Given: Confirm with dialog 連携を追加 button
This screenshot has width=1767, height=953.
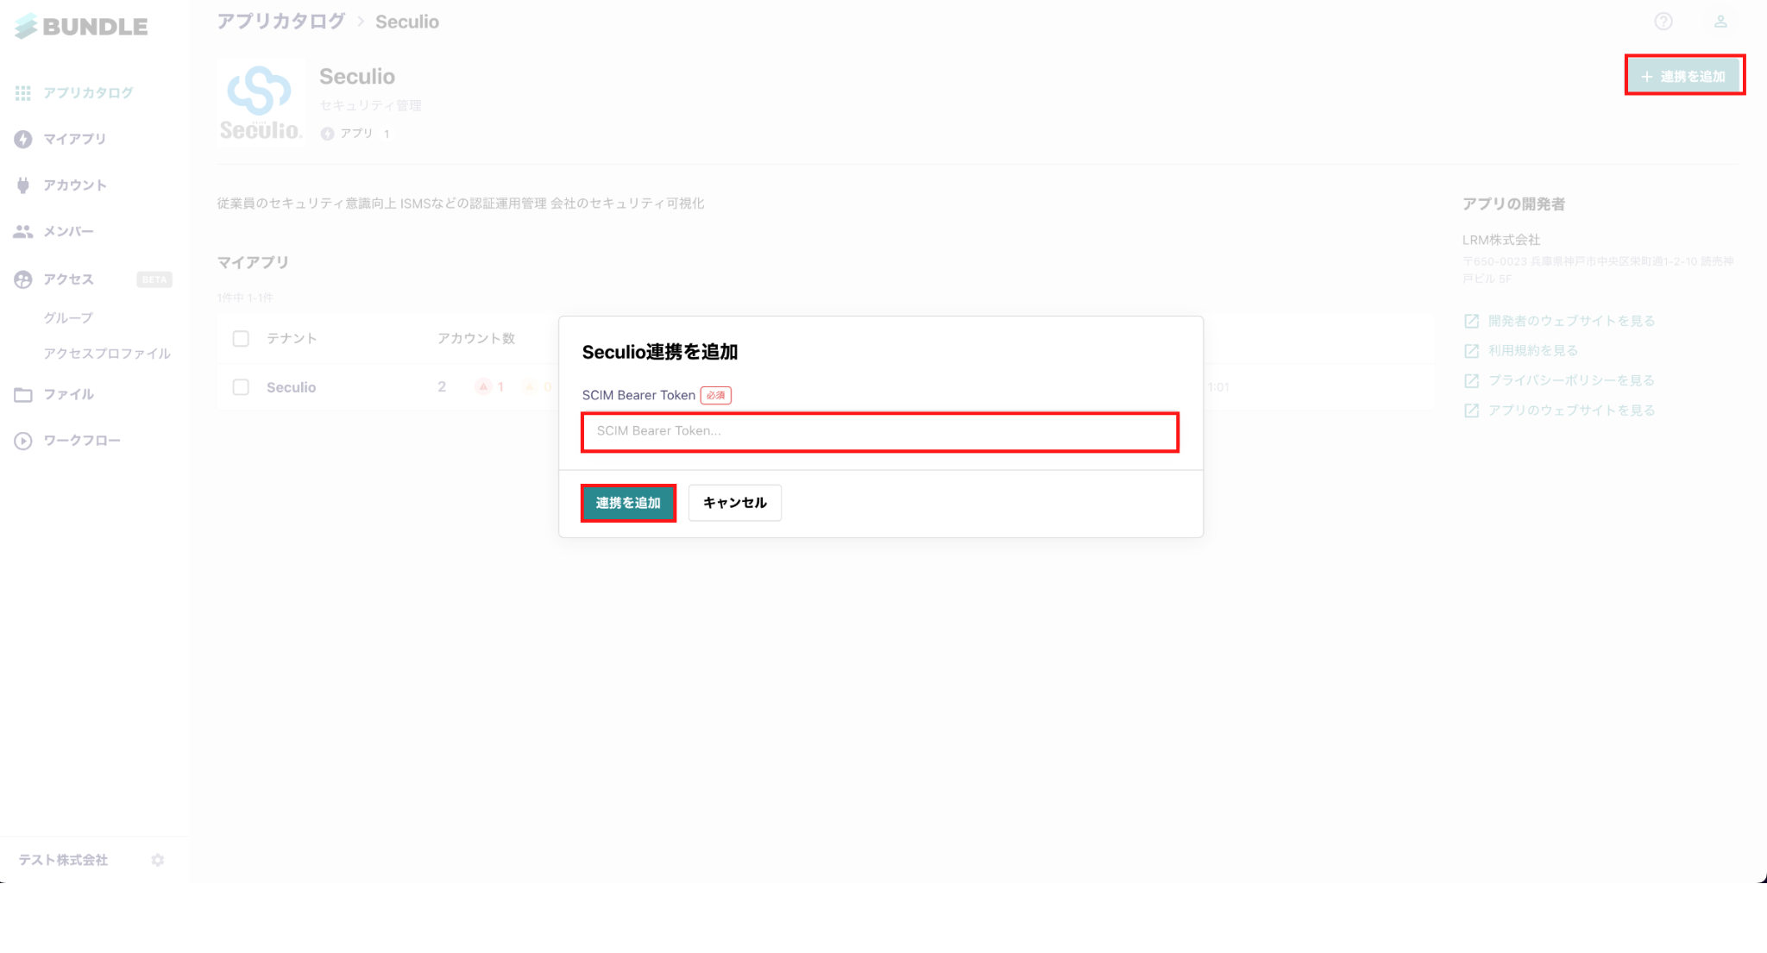Looking at the screenshot, I should (x=628, y=503).
